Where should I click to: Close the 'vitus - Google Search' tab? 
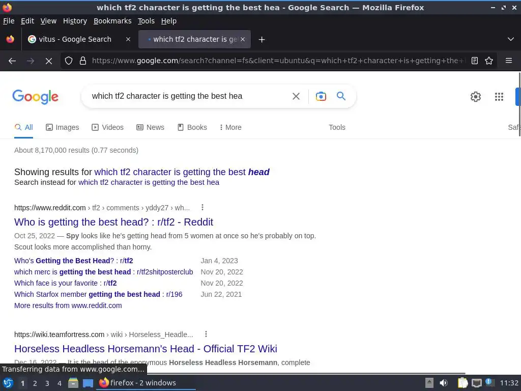click(128, 39)
